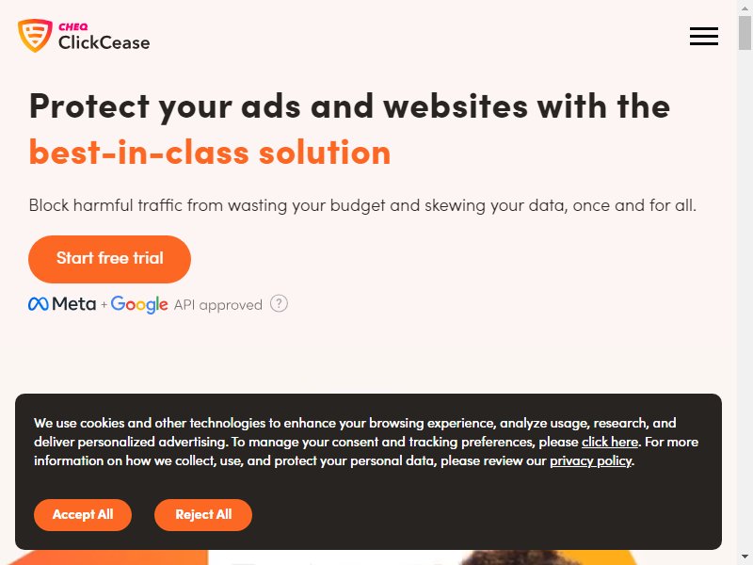Click the ClickCease shield logo icon

click(x=35, y=36)
